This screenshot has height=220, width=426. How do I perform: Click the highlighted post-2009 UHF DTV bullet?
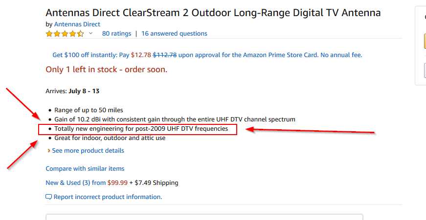click(141, 129)
